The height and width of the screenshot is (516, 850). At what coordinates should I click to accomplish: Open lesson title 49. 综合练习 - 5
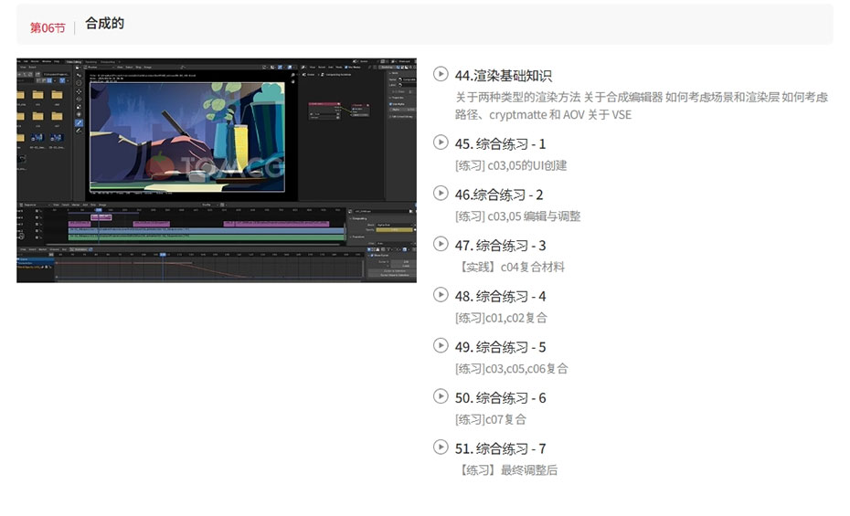[x=500, y=347]
